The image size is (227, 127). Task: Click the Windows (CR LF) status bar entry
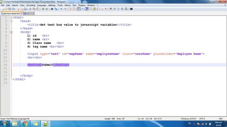(x=188, y=119)
